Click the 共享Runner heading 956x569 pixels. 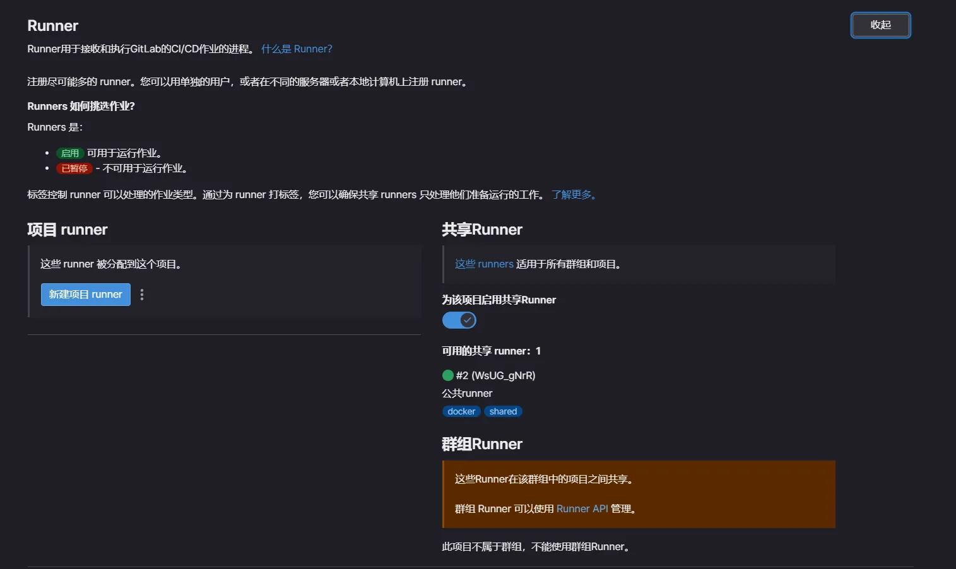482,230
